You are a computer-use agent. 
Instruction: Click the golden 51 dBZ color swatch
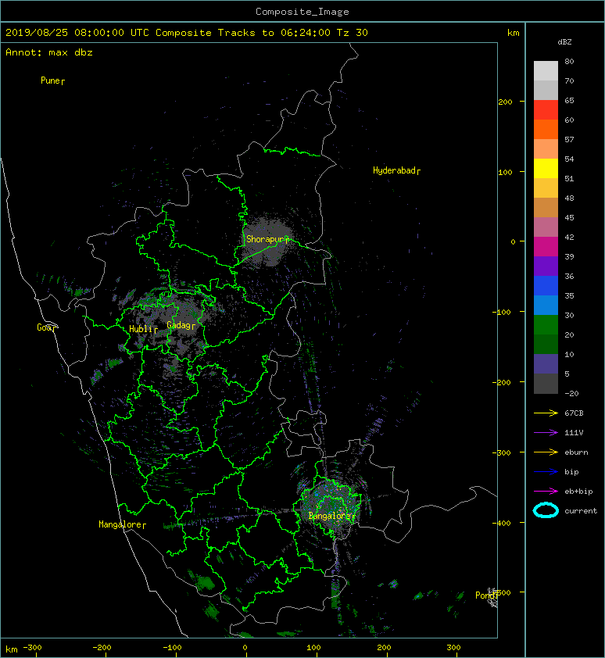[546, 188]
